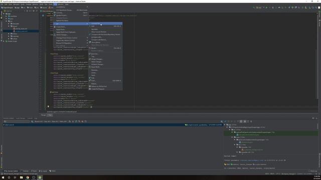Select Update Project in VCS menu
Image resolution: width=321 pixels, height=180 pixels.
(x=71, y=15)
